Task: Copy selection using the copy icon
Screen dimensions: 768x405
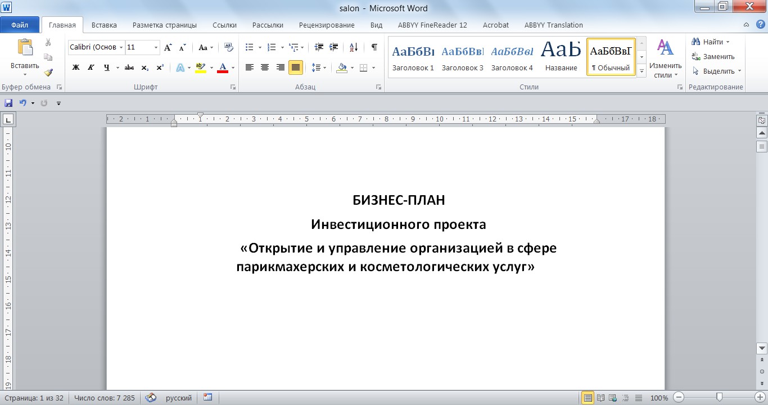Action: pos(48,57)
